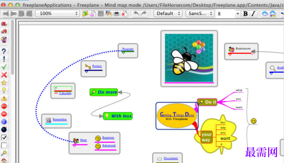Add the black bomb icon
This screenshot has height=163, width=284.
click(x=4, y=129)
